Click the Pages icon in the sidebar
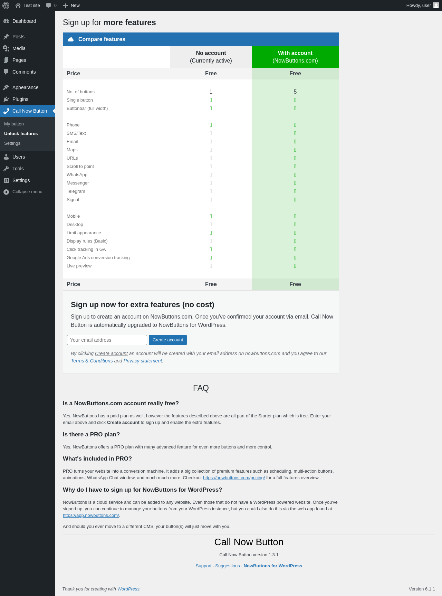 point(6,60)
